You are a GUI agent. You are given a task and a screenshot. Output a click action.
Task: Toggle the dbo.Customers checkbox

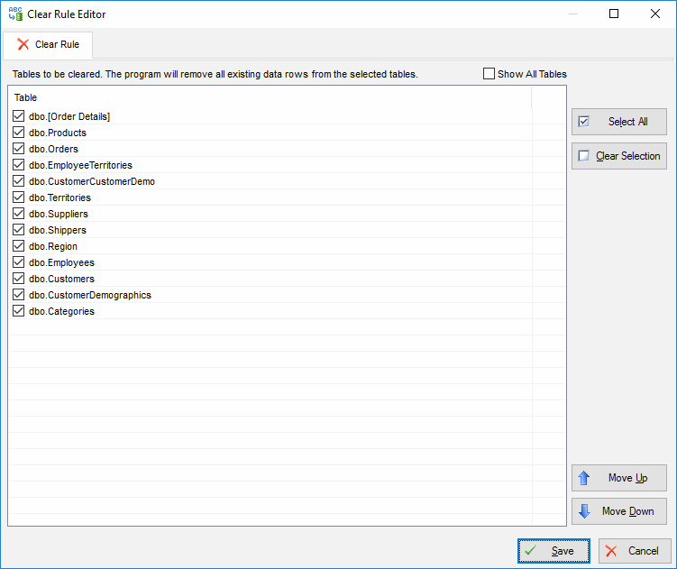[x=19, y=279]
